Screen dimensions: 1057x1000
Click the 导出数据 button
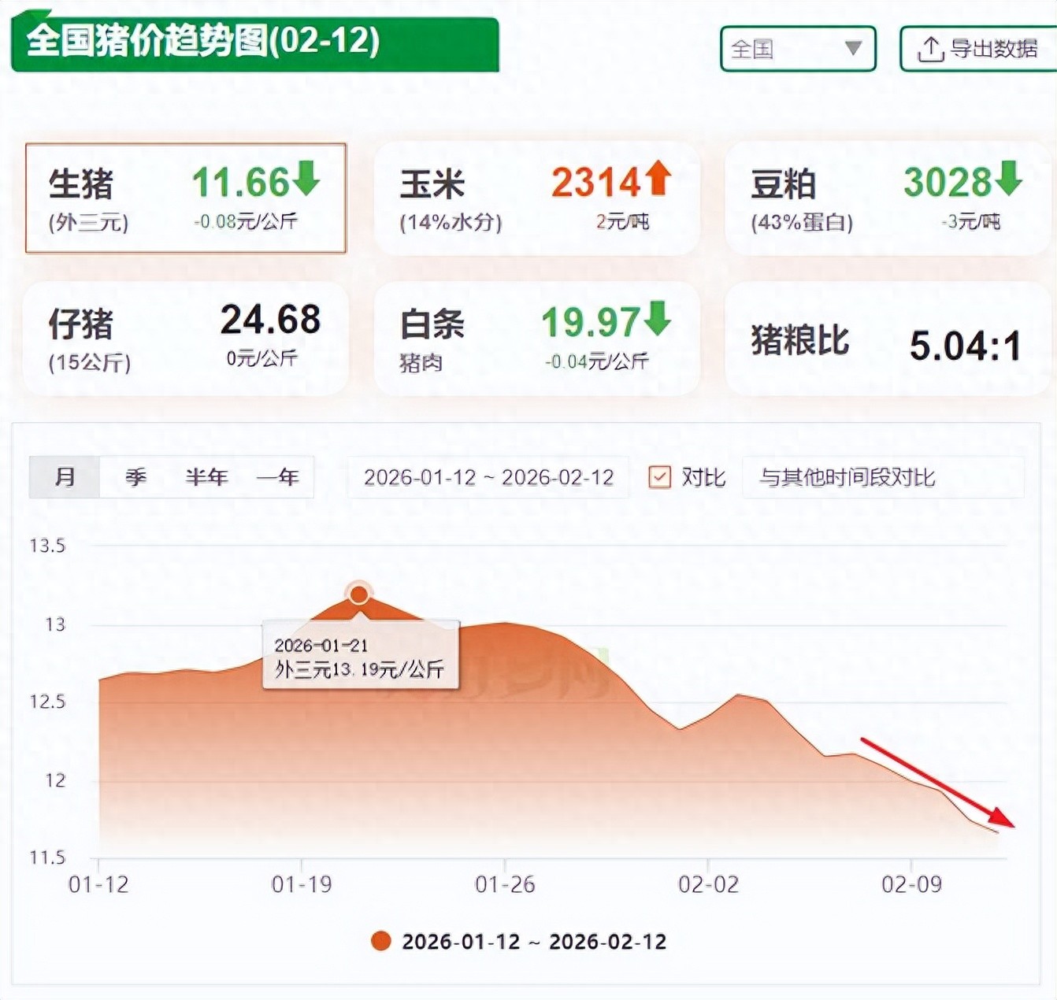coord(981,49)
